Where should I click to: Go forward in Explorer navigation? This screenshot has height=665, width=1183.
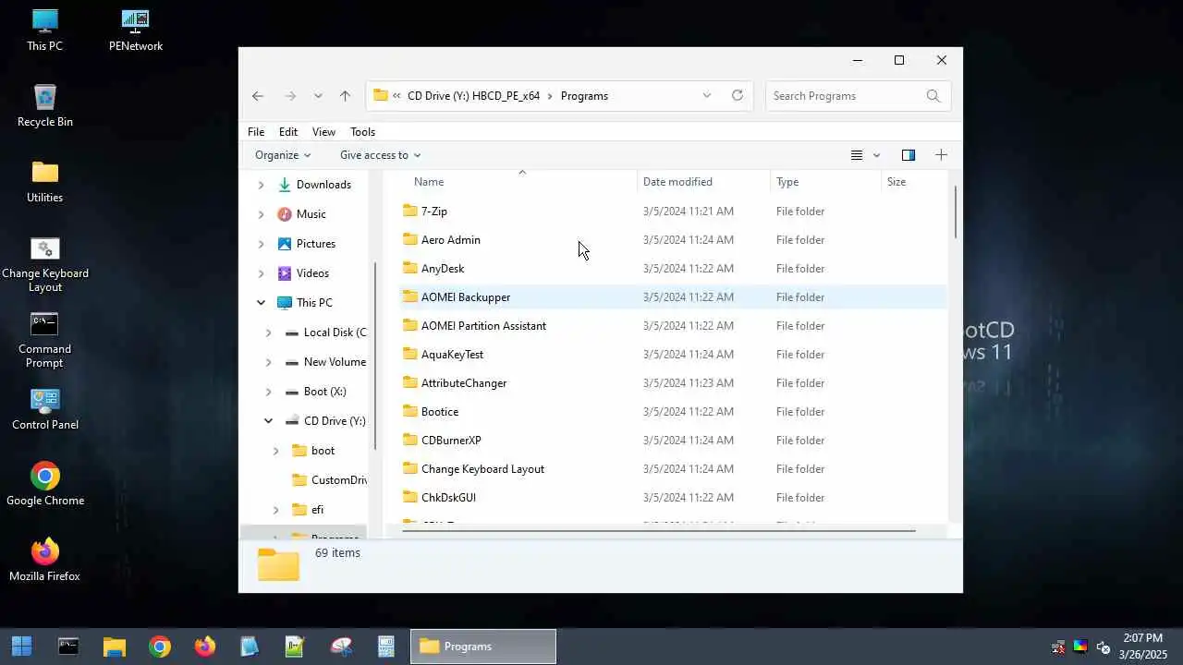point(290,96)
